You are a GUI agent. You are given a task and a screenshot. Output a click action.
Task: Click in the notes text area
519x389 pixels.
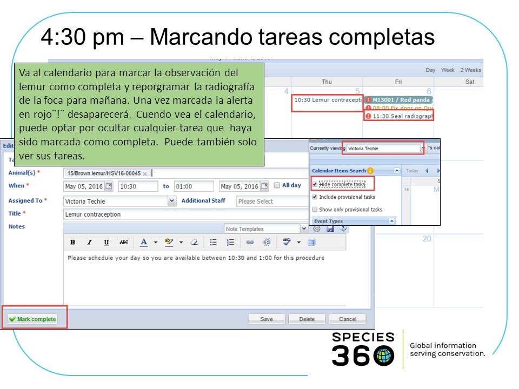(x=204, y=278)
